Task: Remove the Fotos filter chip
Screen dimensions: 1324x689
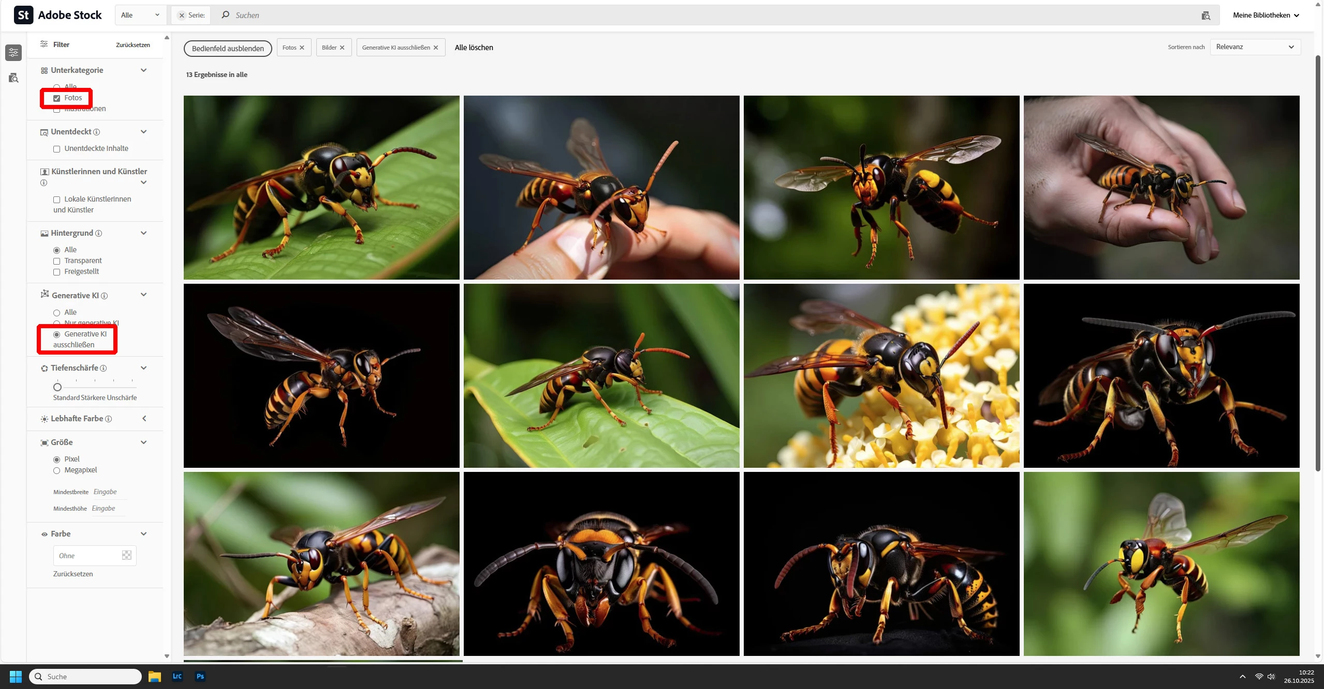Action: [302, 48]
